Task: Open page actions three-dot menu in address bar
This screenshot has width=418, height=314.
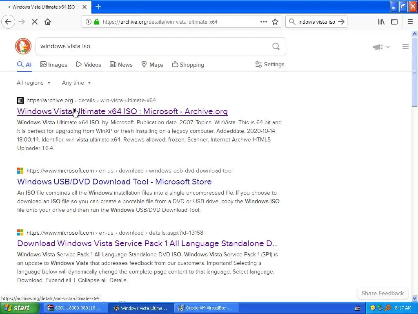Action: pos(264,22)
